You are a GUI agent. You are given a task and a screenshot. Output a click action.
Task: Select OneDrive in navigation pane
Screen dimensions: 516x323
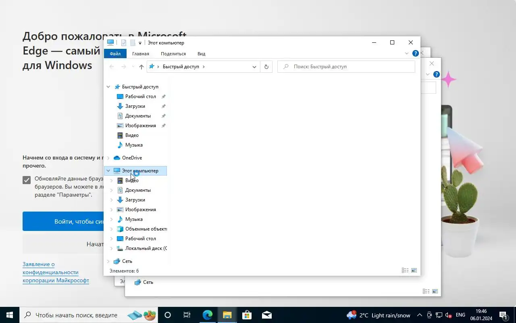click(x=132, y=158)
